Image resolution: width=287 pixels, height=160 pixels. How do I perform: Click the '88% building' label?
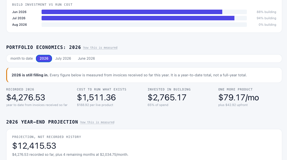pyautogui.click(x=266, y=12)
